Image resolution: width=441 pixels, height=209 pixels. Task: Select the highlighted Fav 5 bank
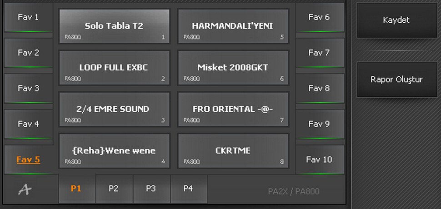[28, 159]
